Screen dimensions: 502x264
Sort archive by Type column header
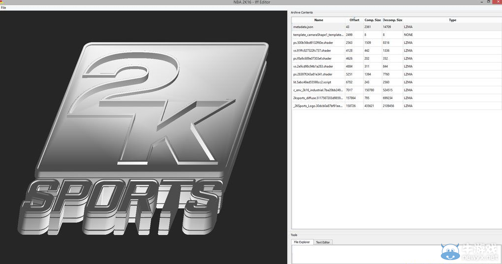(453, 20)
